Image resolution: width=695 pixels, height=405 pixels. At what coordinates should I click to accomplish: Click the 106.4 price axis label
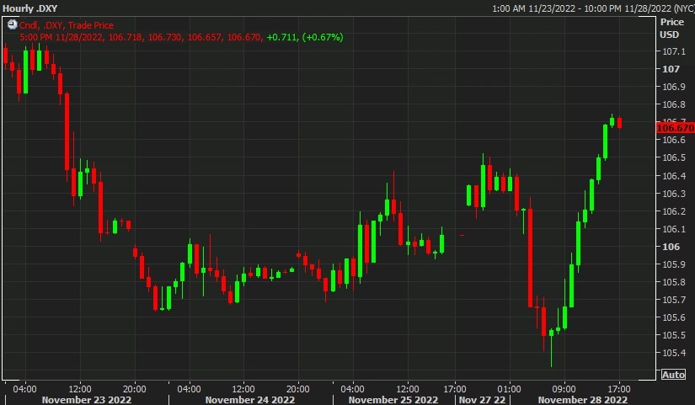tap(673, 176)
